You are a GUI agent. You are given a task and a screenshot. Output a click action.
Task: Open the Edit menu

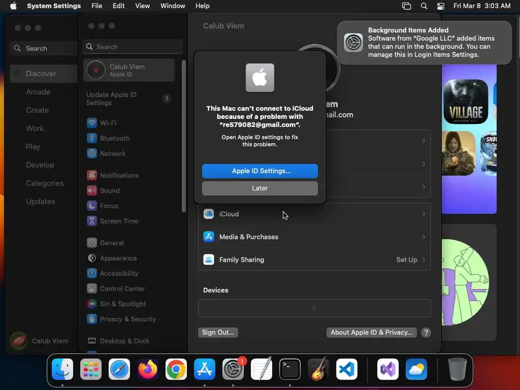[x=118, y=6]
